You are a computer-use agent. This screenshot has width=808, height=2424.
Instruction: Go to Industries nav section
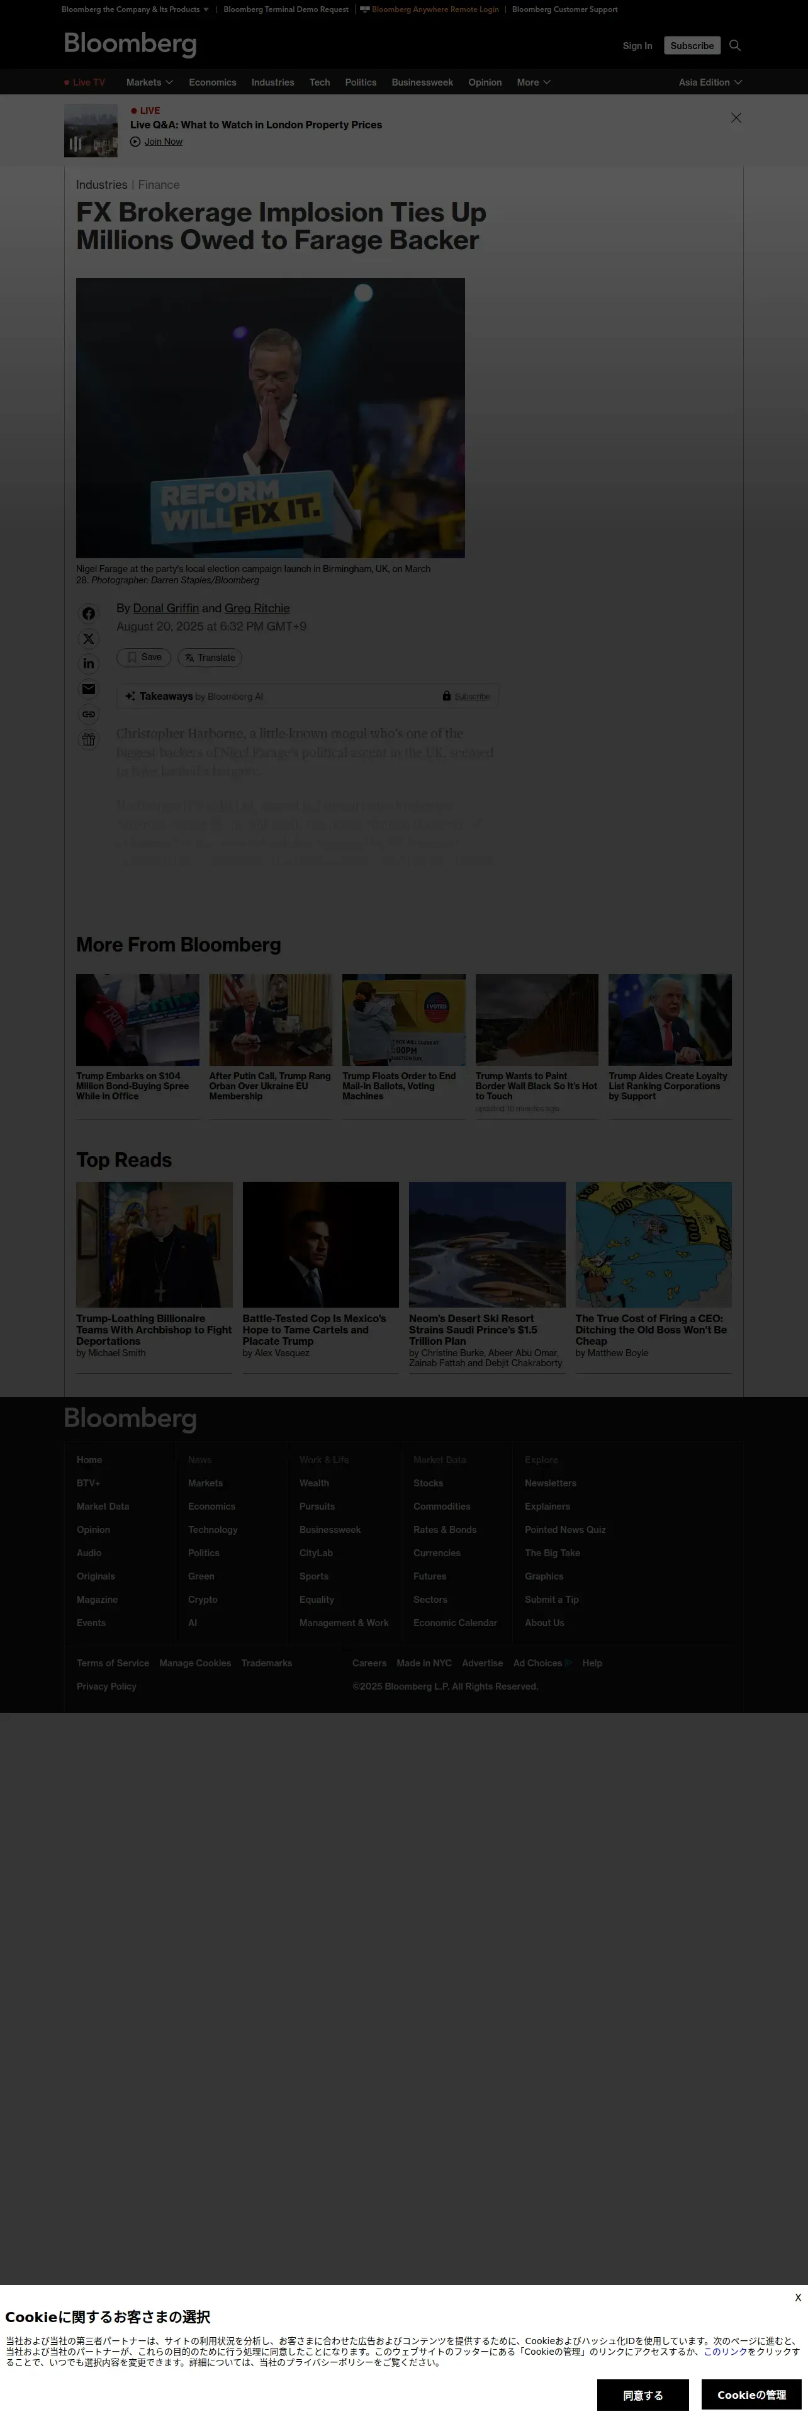tap(272, 83)
